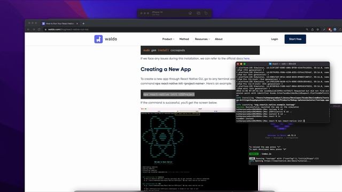342x192 pixels.
Task: Click the waldo wordmark text
Action: pos(111,39)
